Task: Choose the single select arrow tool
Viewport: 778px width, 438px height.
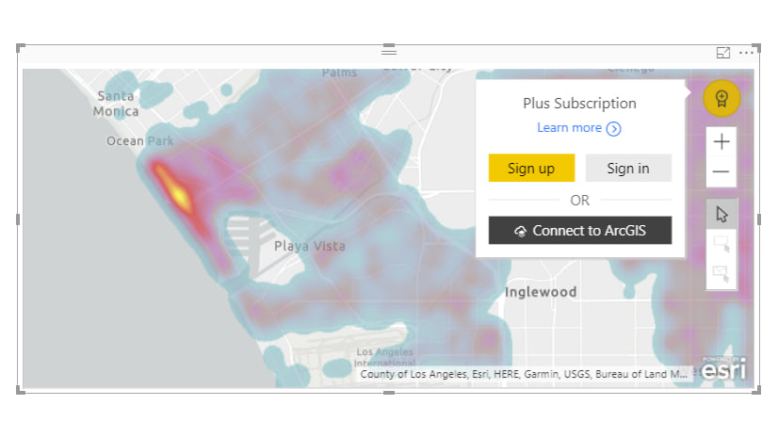Action: (721, 214)
